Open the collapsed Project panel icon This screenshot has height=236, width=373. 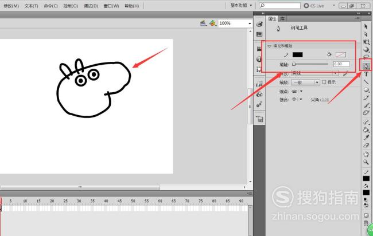click(259, 119)
